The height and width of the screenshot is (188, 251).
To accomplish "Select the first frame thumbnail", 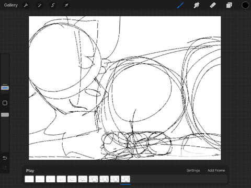I will pyautogui.click(x=29, y=179).
